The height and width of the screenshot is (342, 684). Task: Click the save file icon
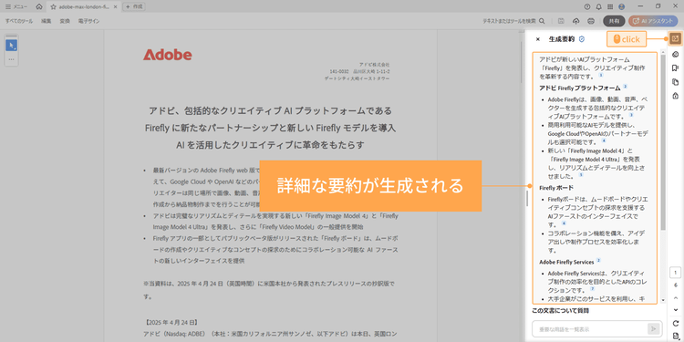(561, 21)
